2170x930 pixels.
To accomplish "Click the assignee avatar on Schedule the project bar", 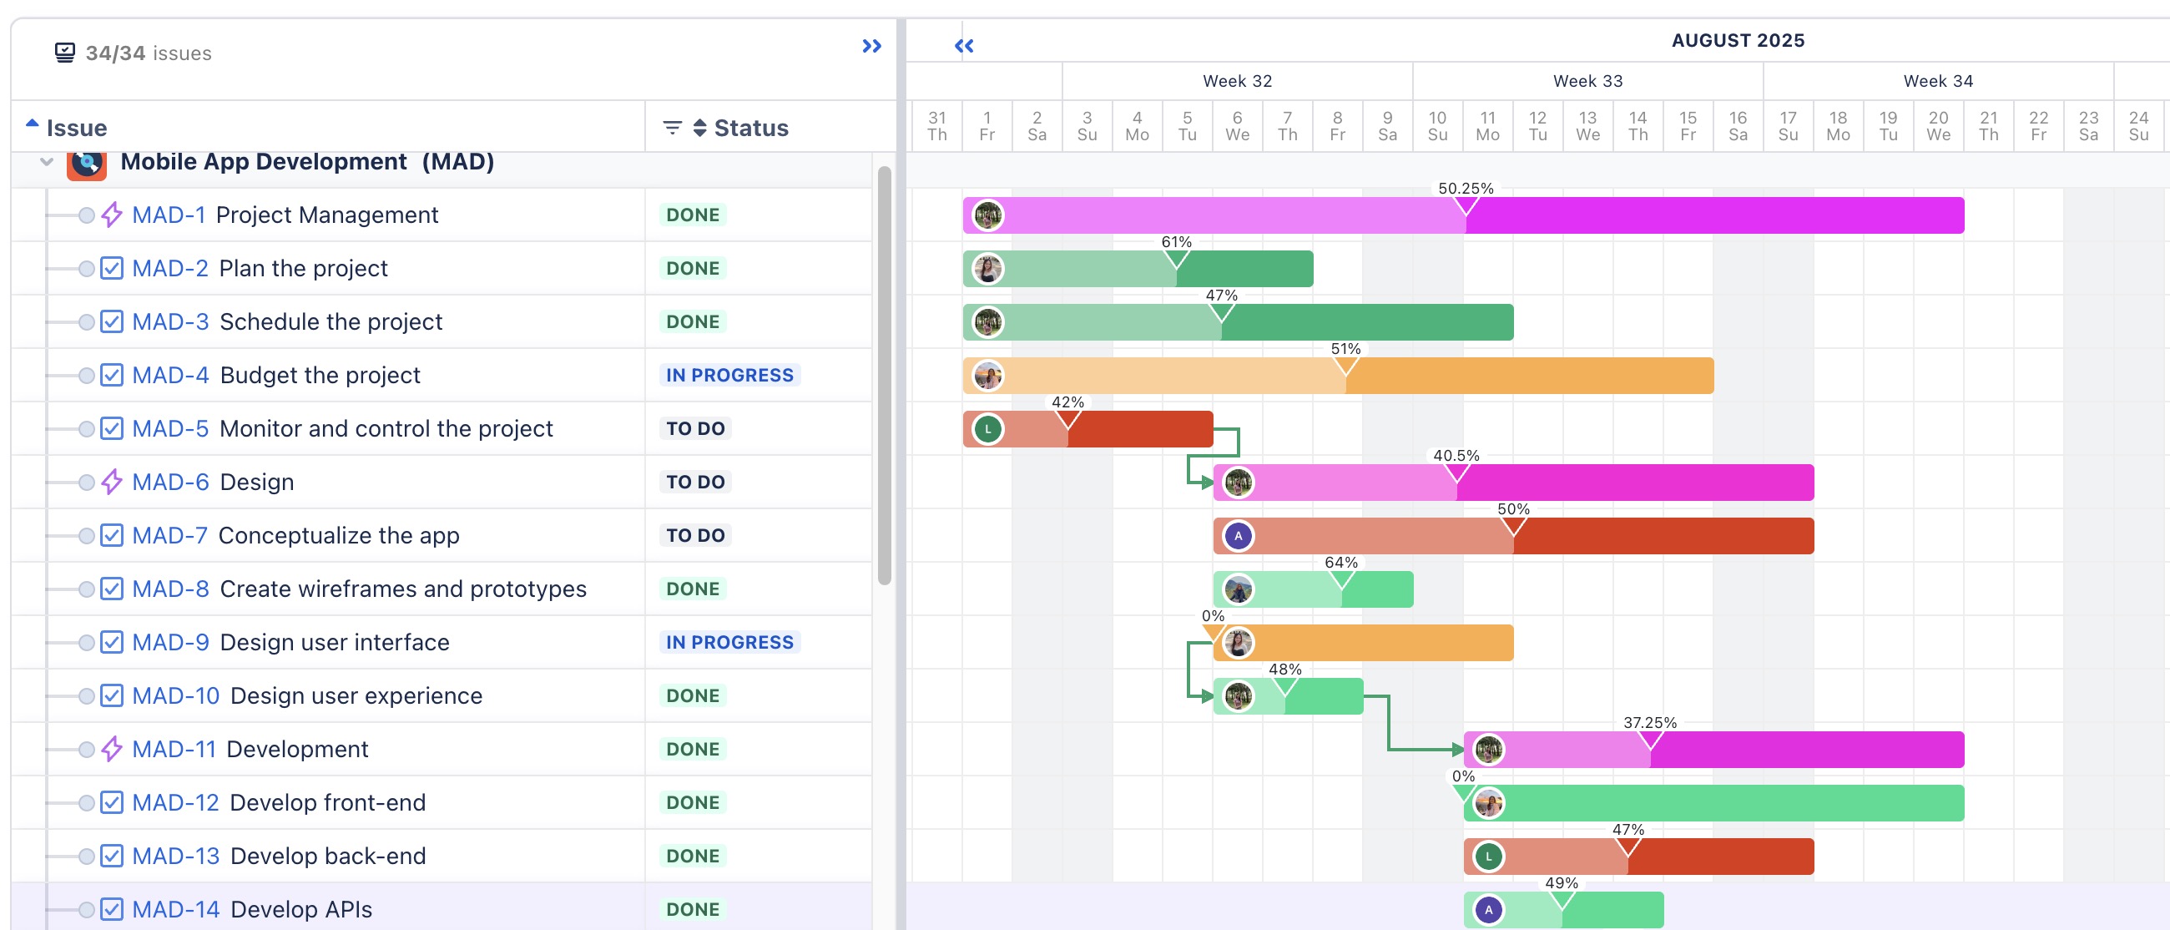I will (988, 321).
